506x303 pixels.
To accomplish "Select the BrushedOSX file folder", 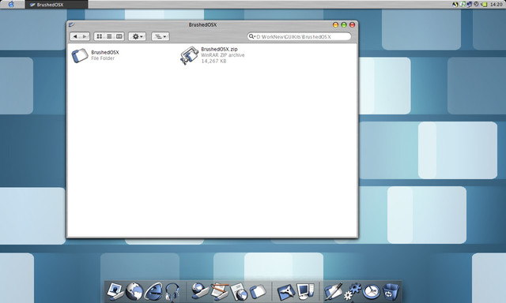I will (x=96, y=55).
